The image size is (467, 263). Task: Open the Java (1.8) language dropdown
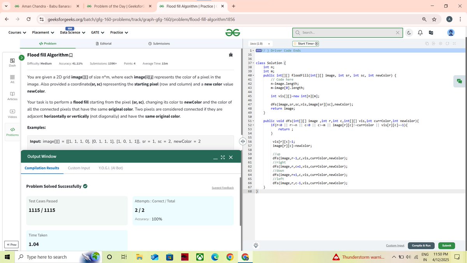260,44
